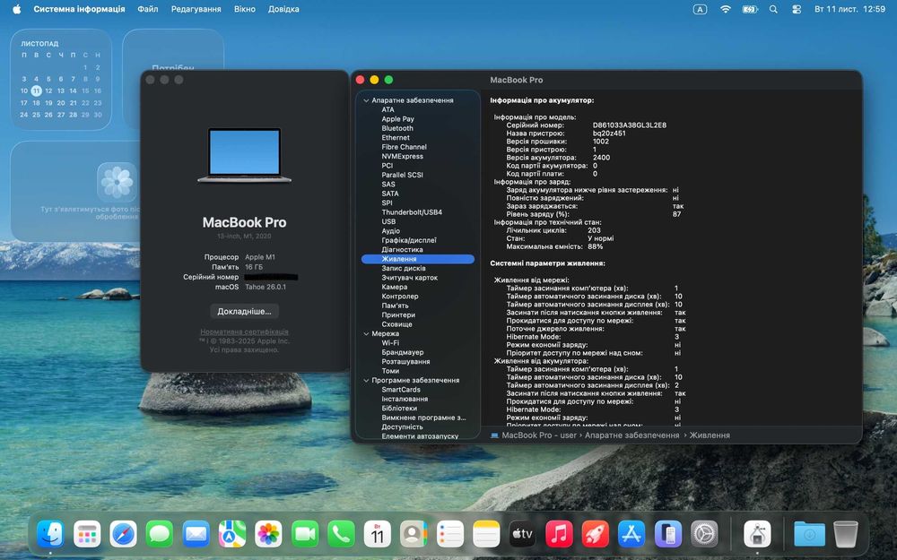Open the Apple menu
The image size is (897, 560).
(16, 9)
